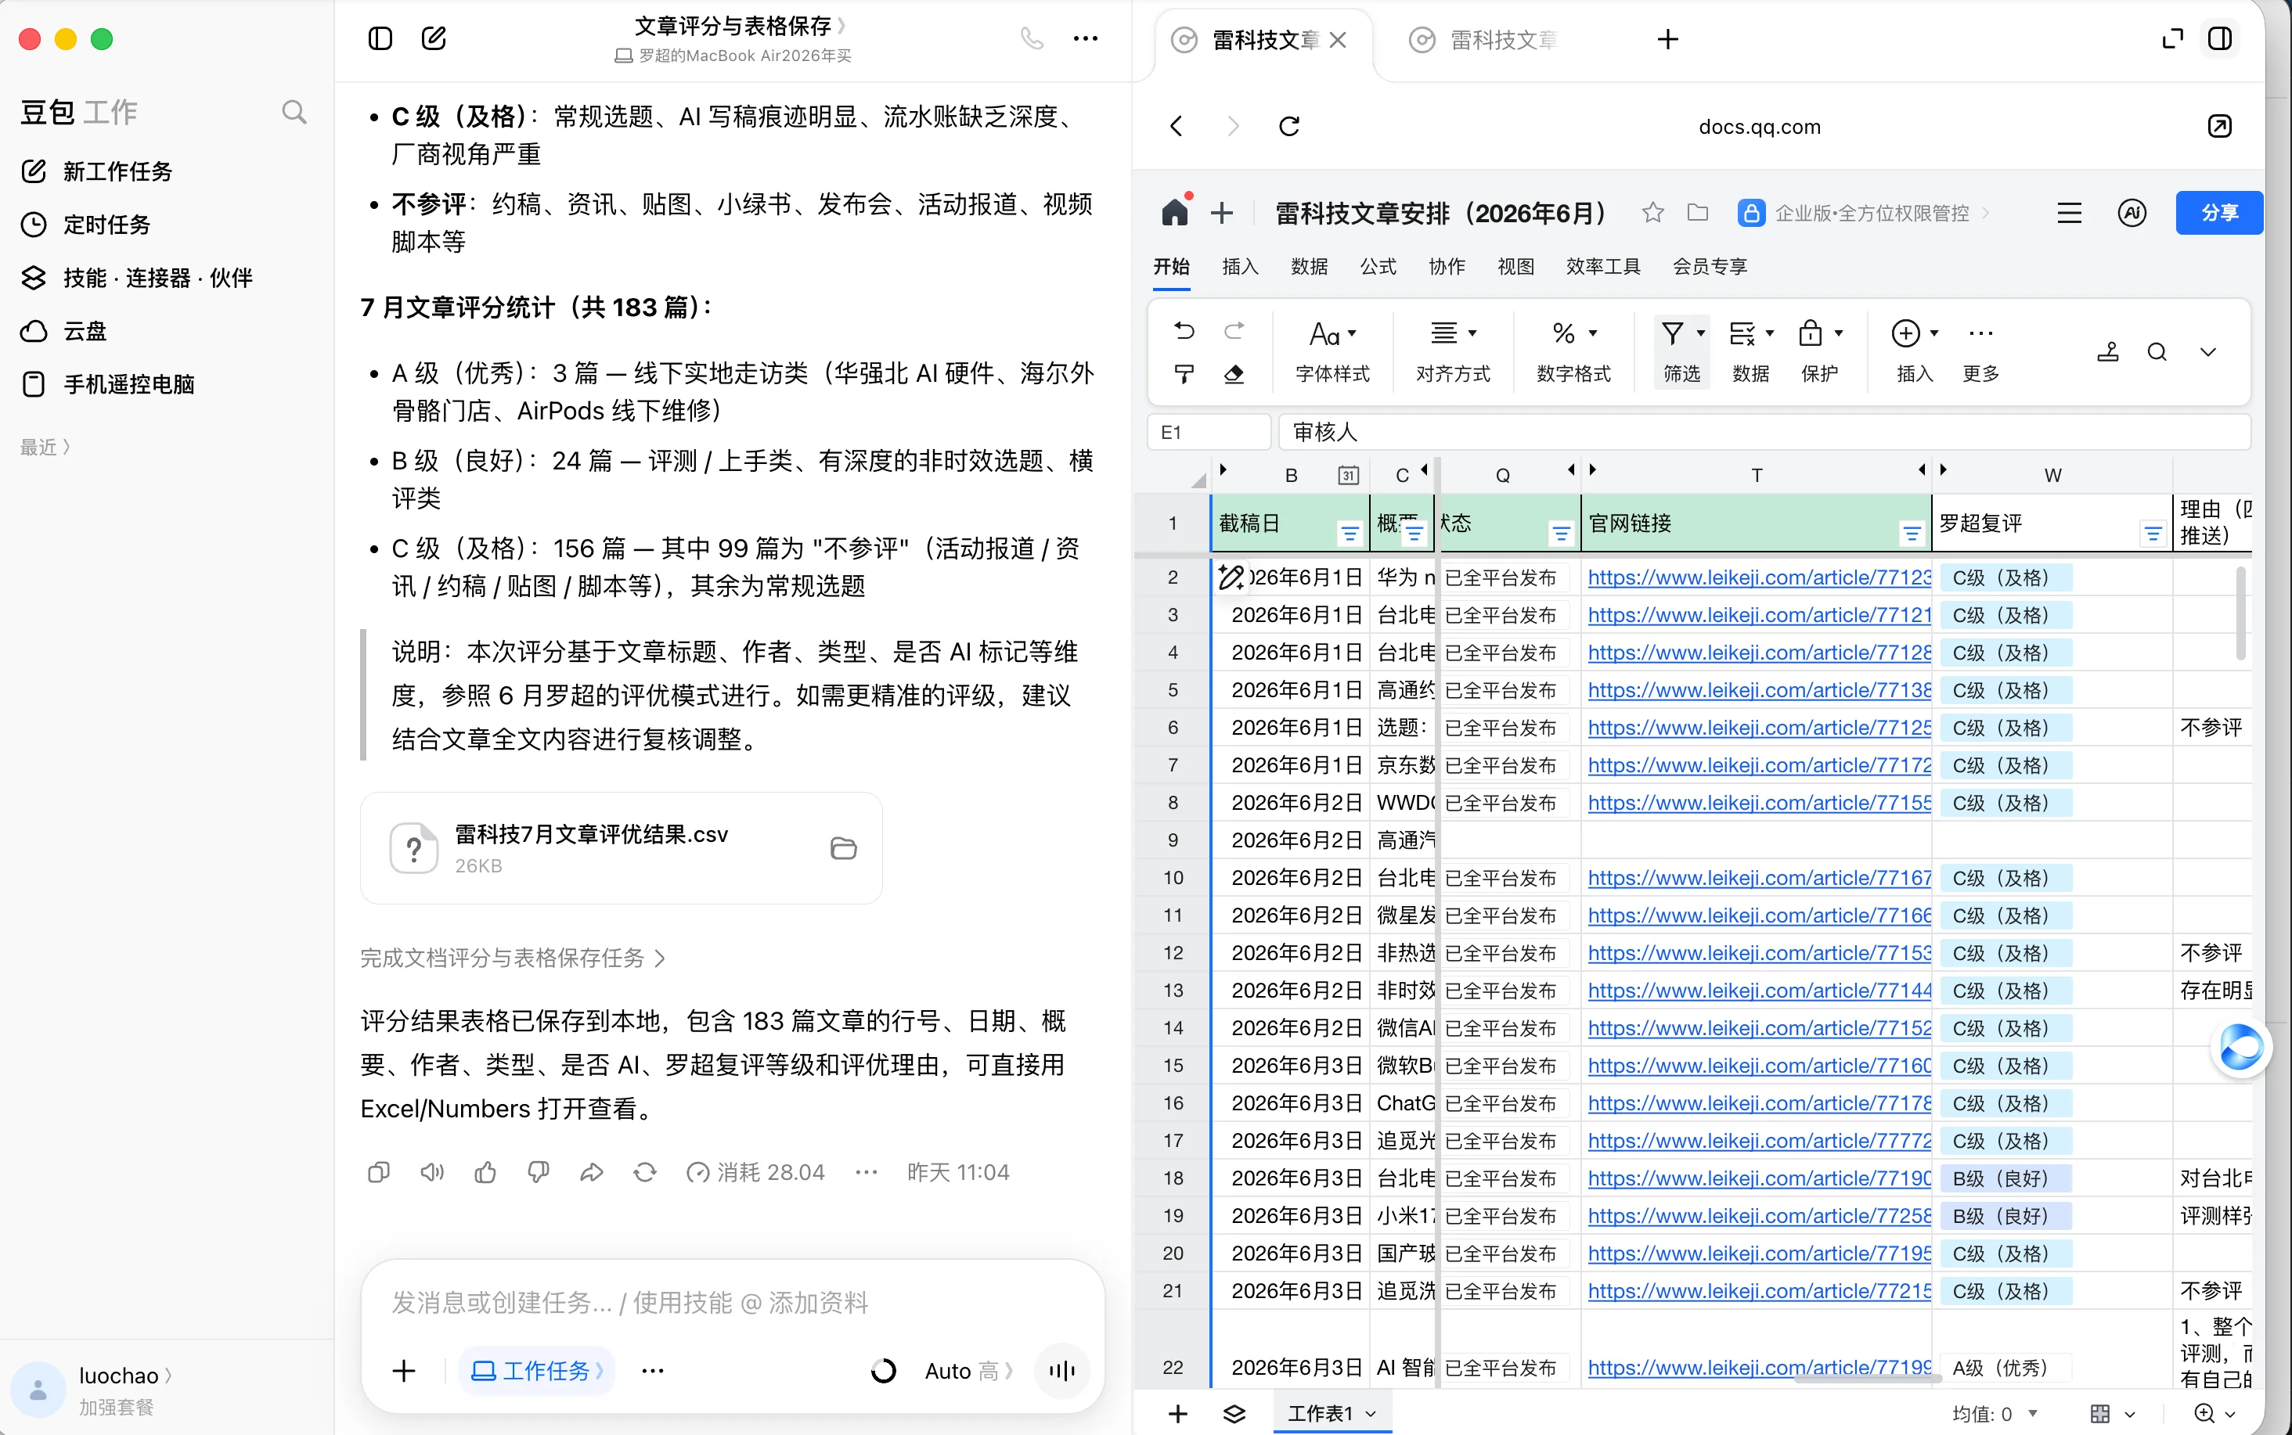2292x1435 pixels.
Task: Open the filter button on 罗超复评 header
Action: pos(2153,534)
